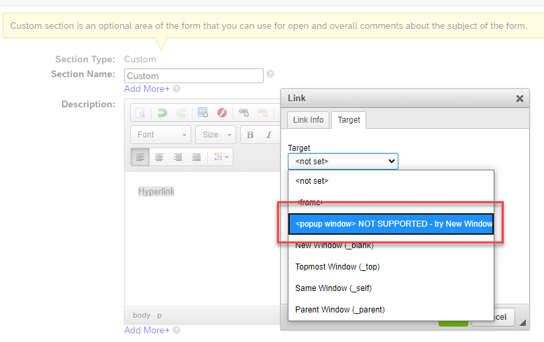Choose Same Window (_self) option
The height and width of the screenshot is (342, 544).
click(x=391, y=288)
